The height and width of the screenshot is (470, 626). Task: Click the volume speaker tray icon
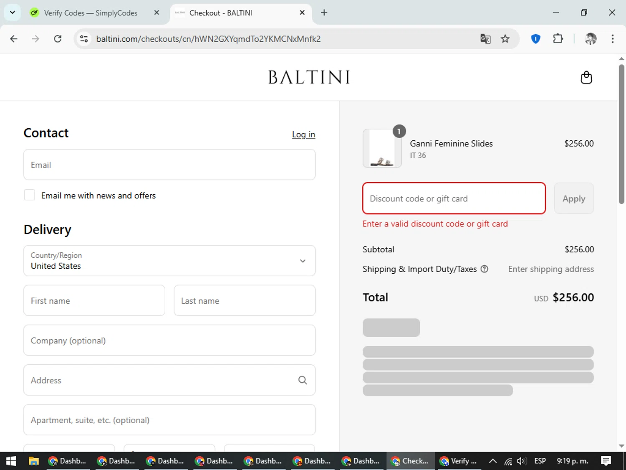[x=522, y=461]
